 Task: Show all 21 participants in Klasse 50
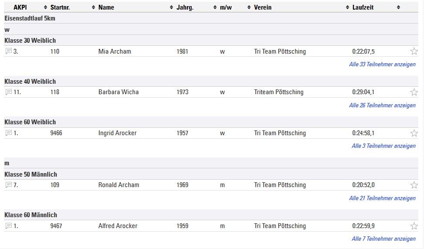point(382,198)
